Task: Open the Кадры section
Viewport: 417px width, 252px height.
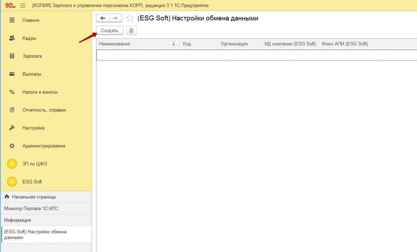Action: pyautogui.click(x=29, y=38)
